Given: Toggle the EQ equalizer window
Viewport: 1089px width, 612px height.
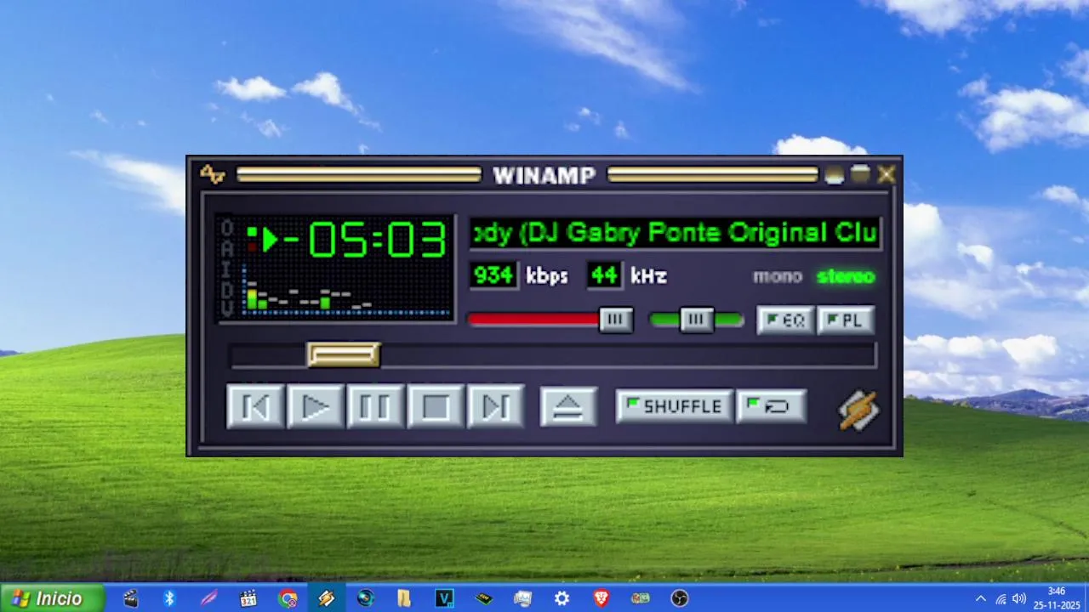Looking at the screenshot, I should (785, 320).
